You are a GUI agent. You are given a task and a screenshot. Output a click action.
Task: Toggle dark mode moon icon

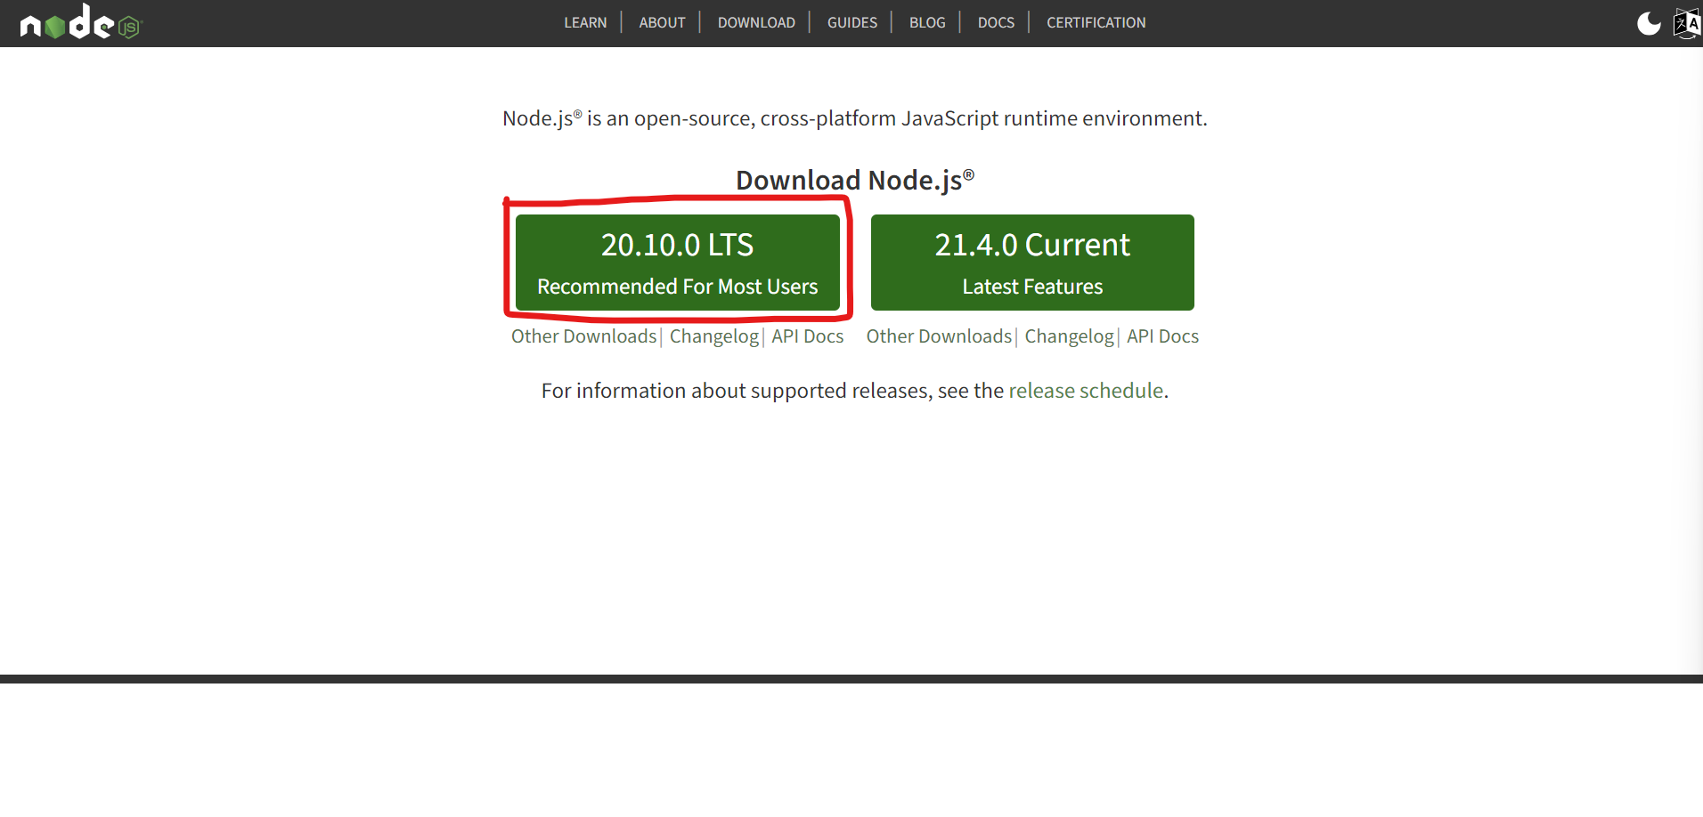pos(1649,23)
